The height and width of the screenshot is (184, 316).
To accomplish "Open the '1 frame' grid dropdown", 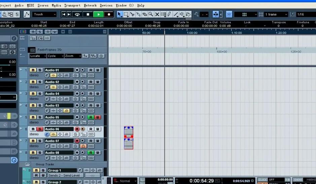I will coord(276,14).
